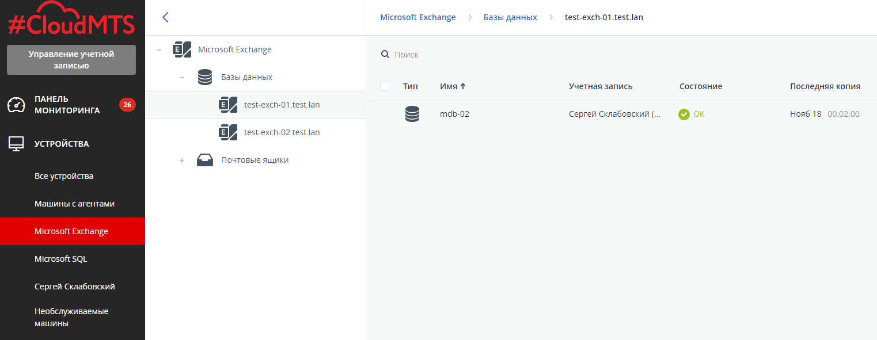The width and height of the screenshot is (877, 340).
Task: Click the Microsoft Exchange tree root icon
Action: pyautogui.click(x=182, y=49)
